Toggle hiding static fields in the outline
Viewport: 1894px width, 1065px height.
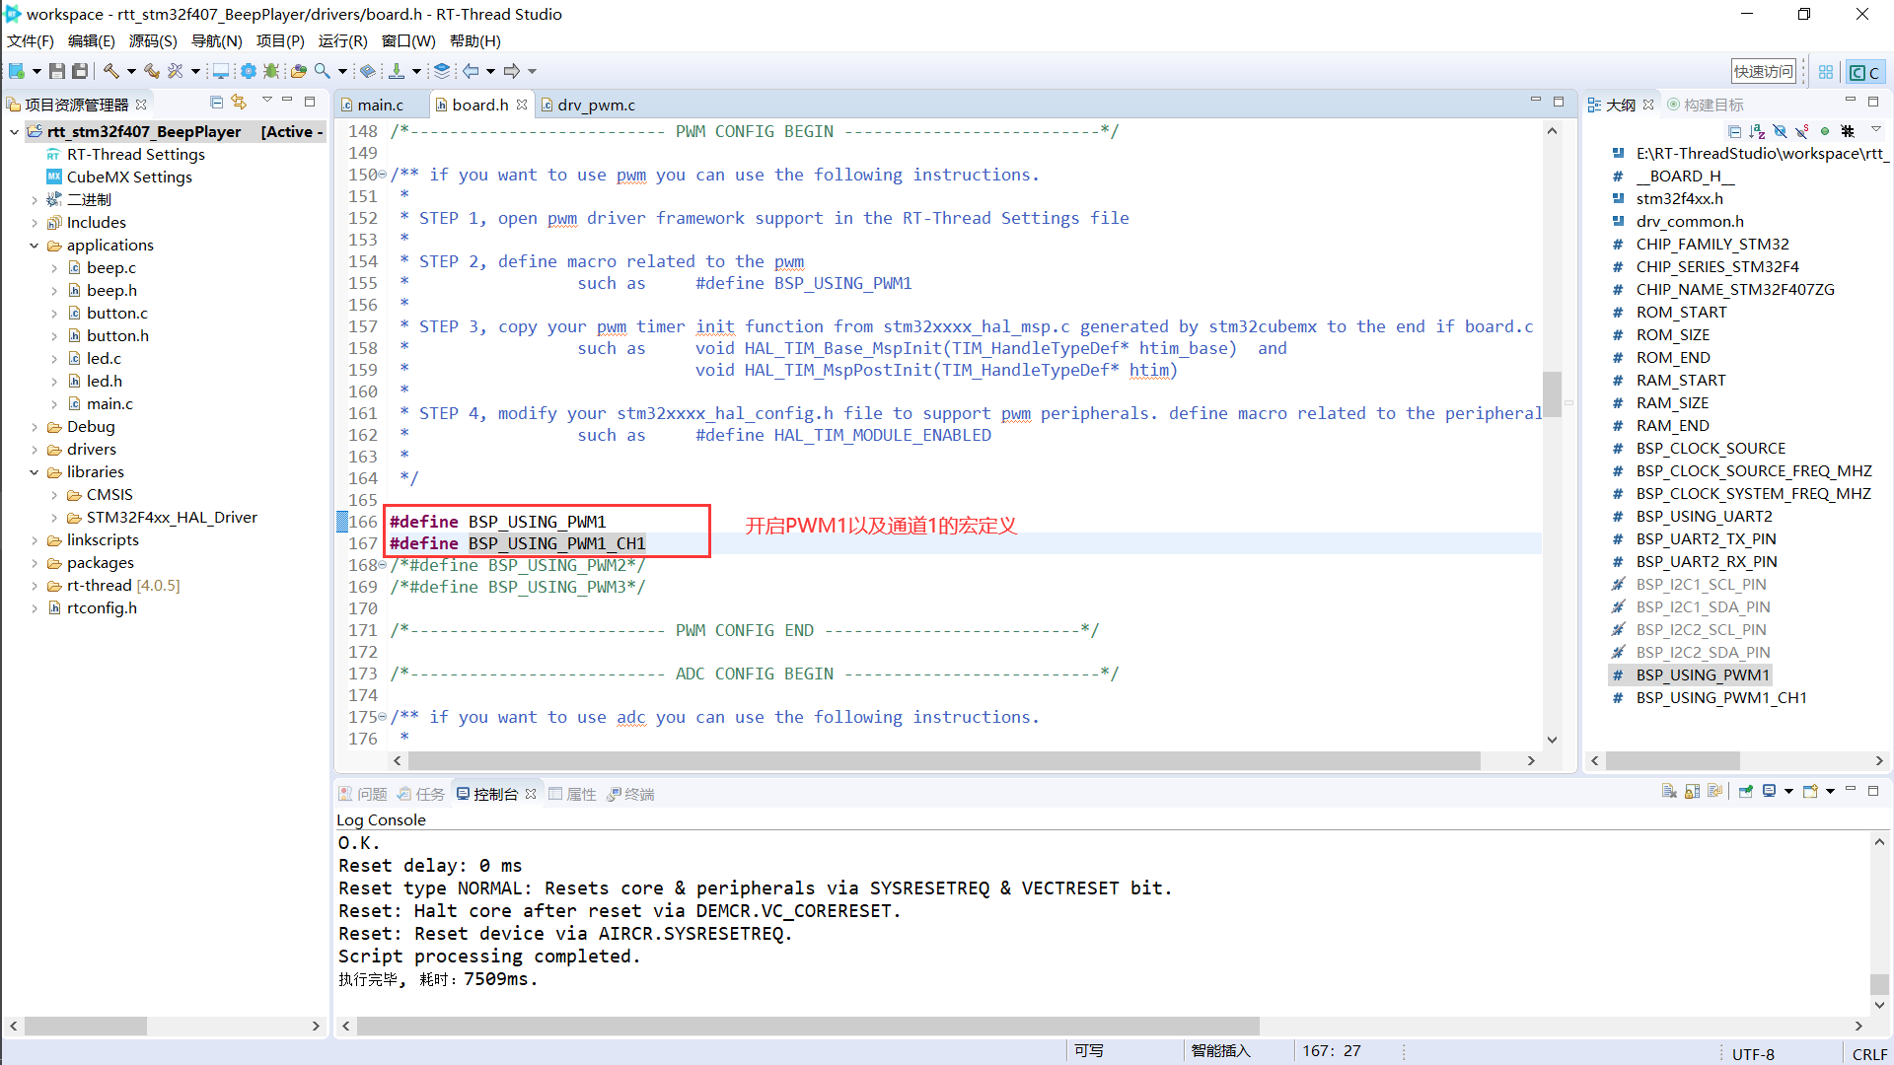(x=1802, y=131)
